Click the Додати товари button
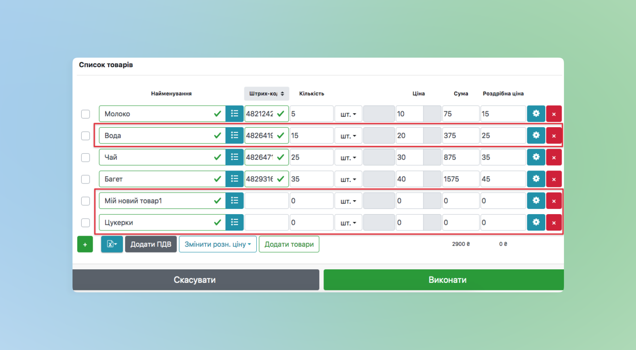The height and width of the screenshot is (350, 636). click(x=289, y=244)
